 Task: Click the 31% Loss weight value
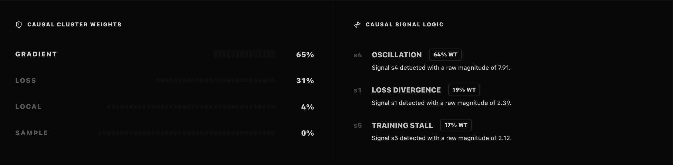[305, 81]
